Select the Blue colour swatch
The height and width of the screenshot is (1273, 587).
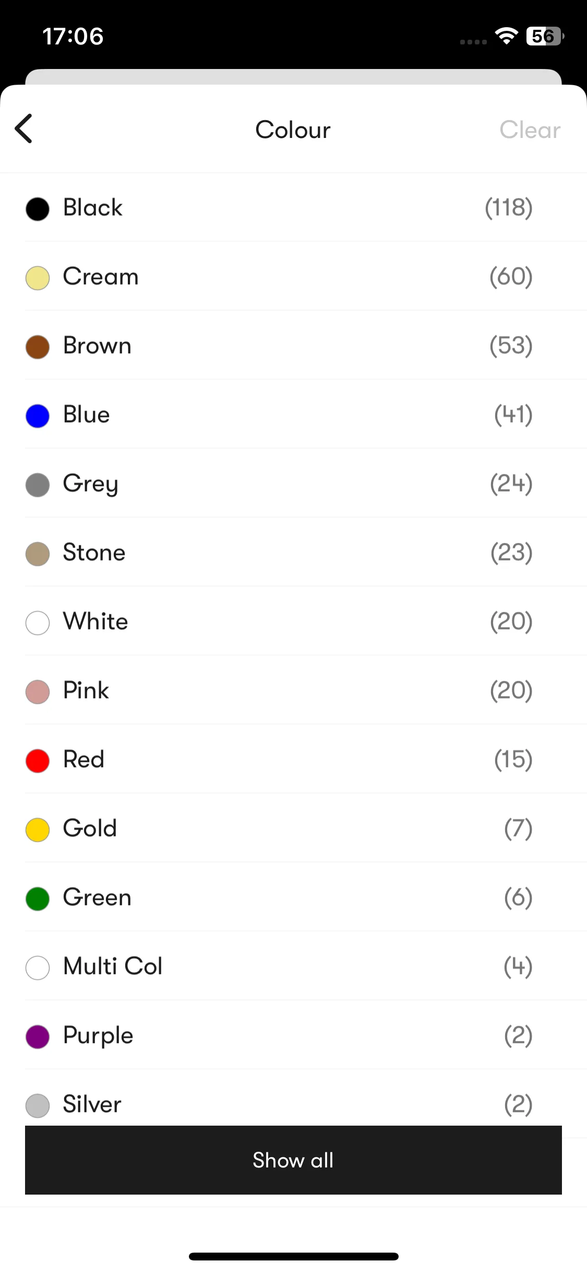38,416
